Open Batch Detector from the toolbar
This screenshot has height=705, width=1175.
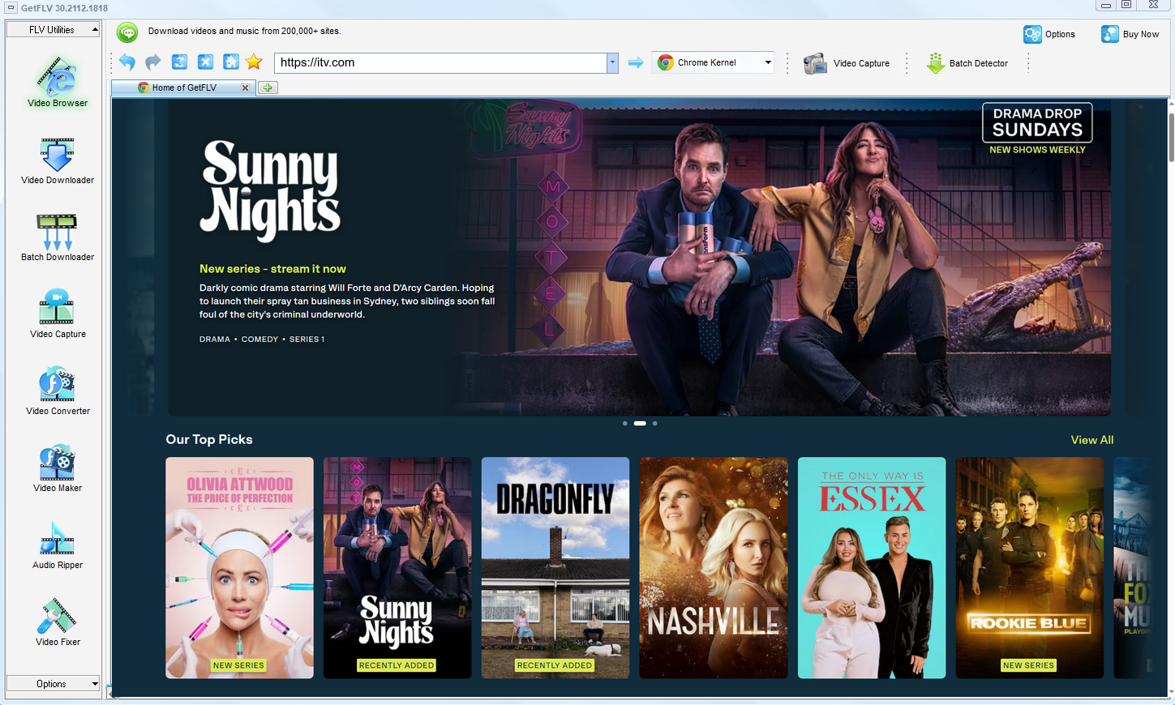967,63
